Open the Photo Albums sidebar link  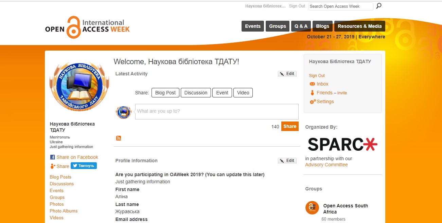pyautogui.click(x=64, y=211)
